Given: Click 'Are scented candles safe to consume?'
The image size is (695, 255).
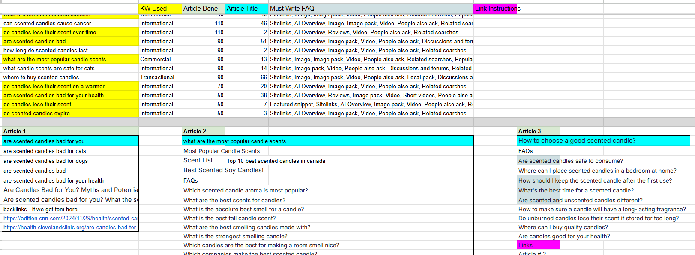Looking at the screenshot, I should click(x=571, y=161).
